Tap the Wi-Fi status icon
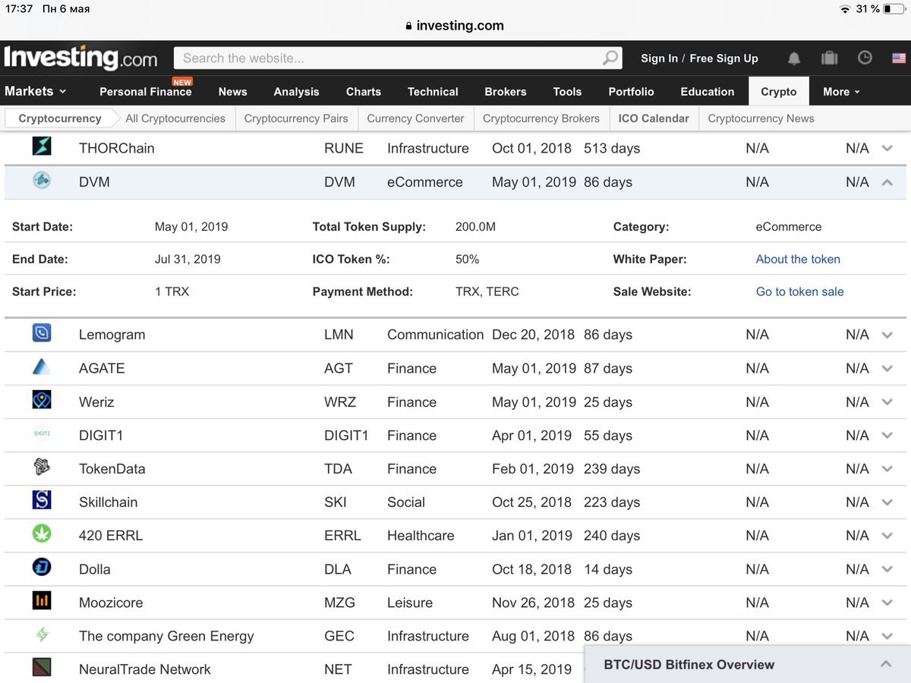 pyautogui.click(x=845, y=9)
